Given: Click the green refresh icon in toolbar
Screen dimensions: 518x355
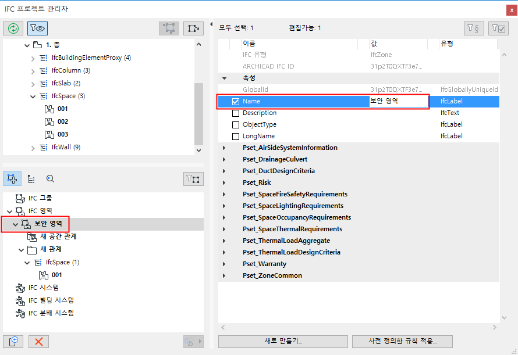Looking at the screenshot, I should 13,28.
